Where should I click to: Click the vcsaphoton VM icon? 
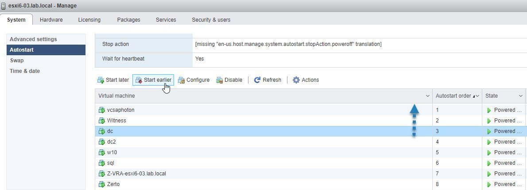click(x=102, y=110)
